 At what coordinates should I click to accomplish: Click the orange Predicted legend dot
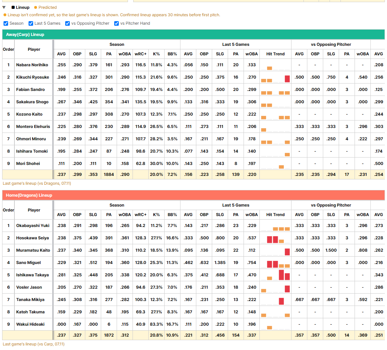click(36, 7)
